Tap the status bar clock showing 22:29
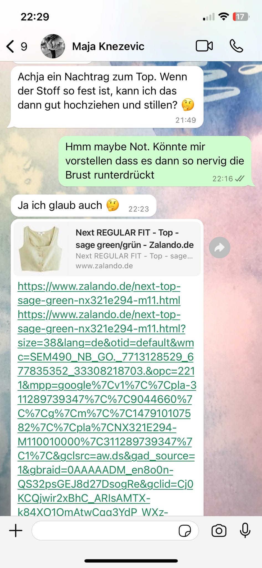The image size is (262, 568). [35, 17]
